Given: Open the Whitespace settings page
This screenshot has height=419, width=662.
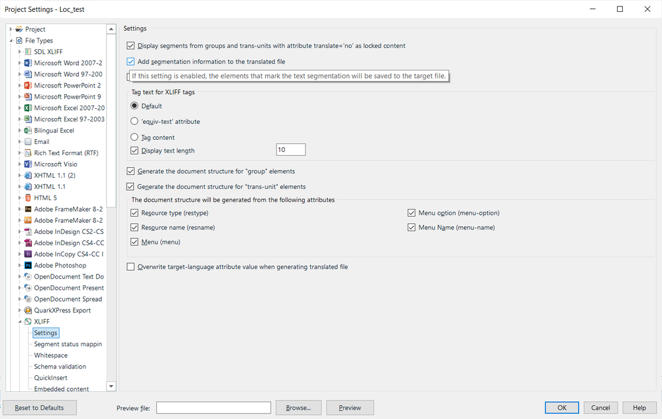Looking at the screenshot, I should [x=51, y=355].
